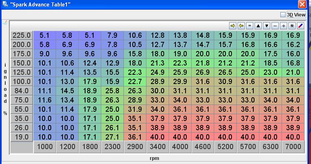This screenshot has height=164, width=311.
Task: Click the plus add icon in toolbar
Action: [x=284, y=25]
